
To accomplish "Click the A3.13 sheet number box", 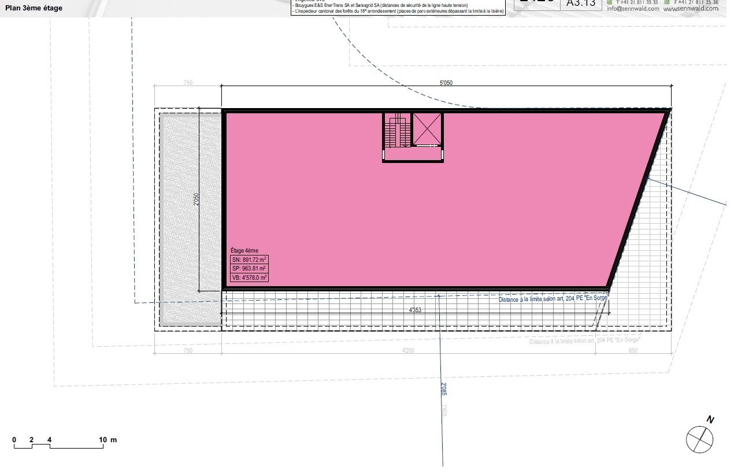I will pyautogui.click(x=581, y=3).
